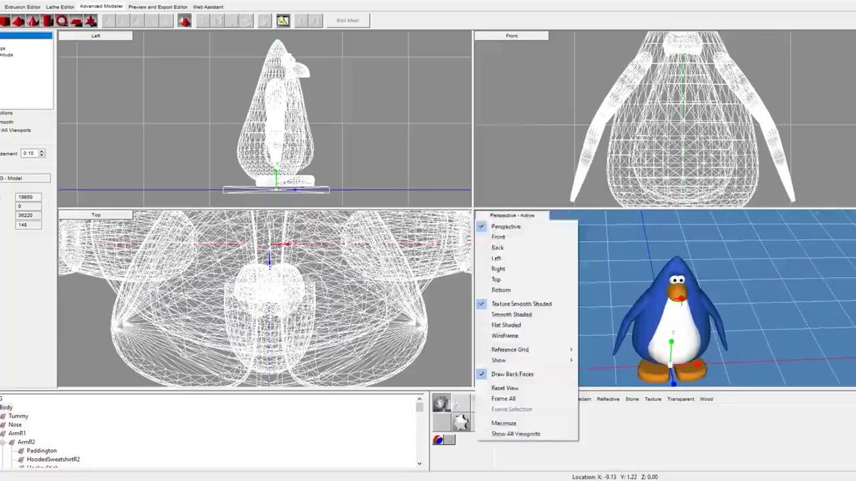Image resolution: width=856 pixels, height=481 pixels.
Task: Select the ArmR1 tree item
Action: (17, 433)
